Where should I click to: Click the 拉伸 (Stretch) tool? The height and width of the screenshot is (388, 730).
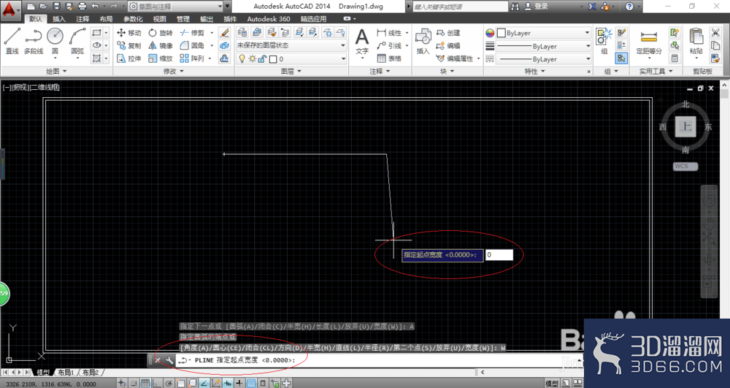pos(129,58)
